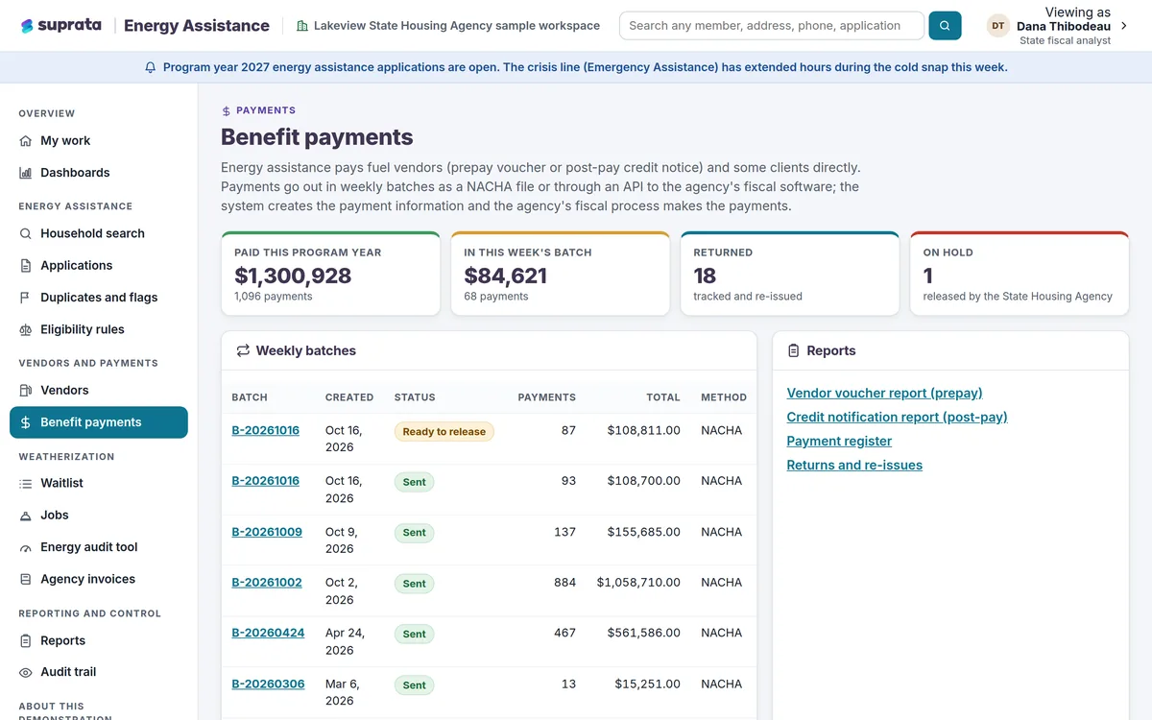Click the home icon beside My work
The image size is (1152, 720).
[26, 141]
